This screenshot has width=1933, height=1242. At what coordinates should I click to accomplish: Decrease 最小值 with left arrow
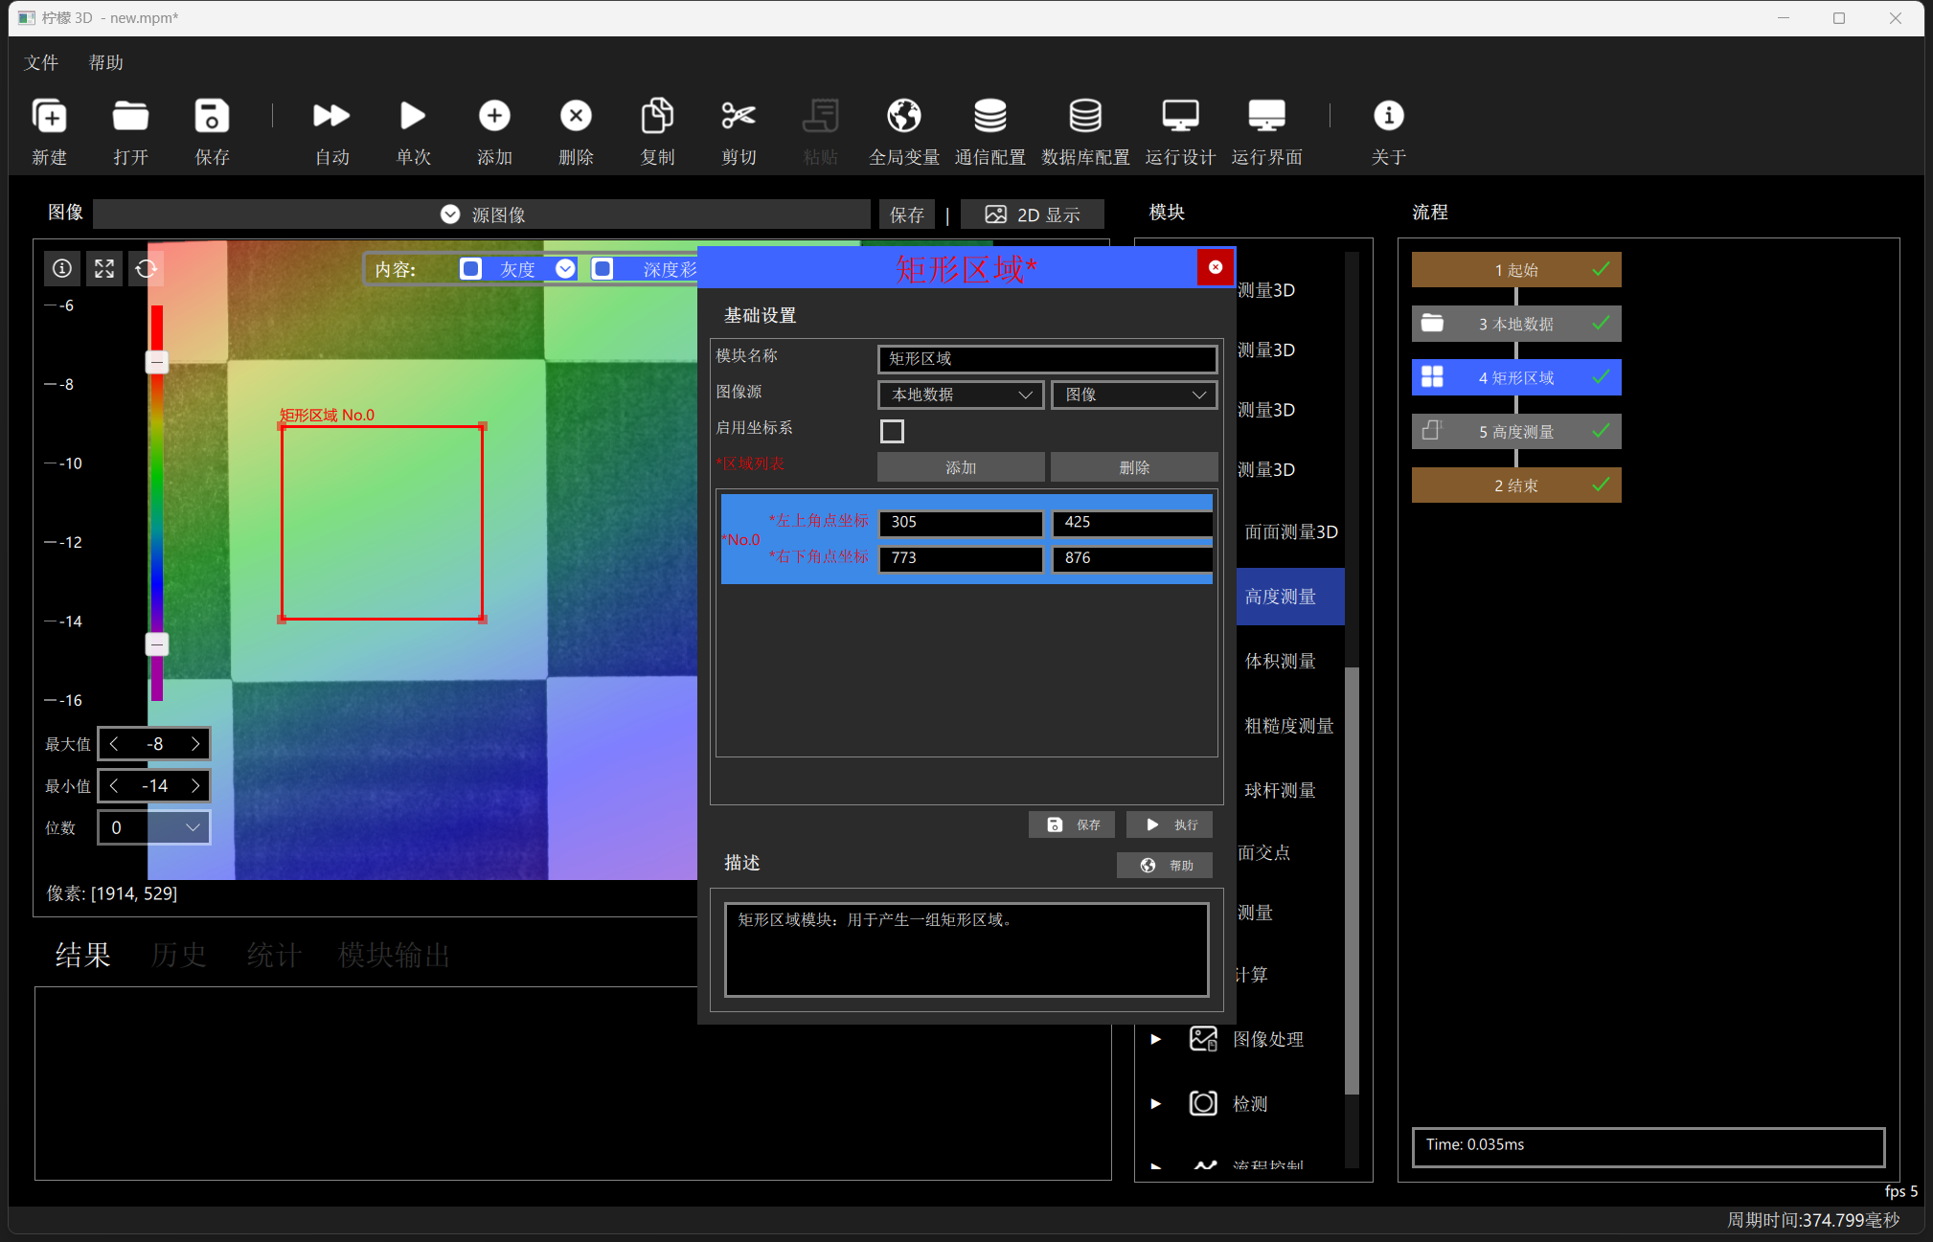pyautogui.click(x=114, y=786)
